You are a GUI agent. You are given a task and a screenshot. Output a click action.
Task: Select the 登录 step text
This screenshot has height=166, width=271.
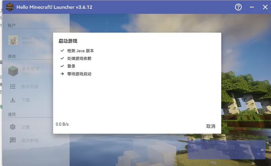pyautogui.click(x=71, y=66)
